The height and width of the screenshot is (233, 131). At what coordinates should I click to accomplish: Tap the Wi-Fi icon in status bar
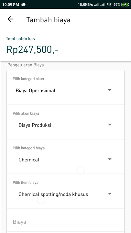(109, 5)
